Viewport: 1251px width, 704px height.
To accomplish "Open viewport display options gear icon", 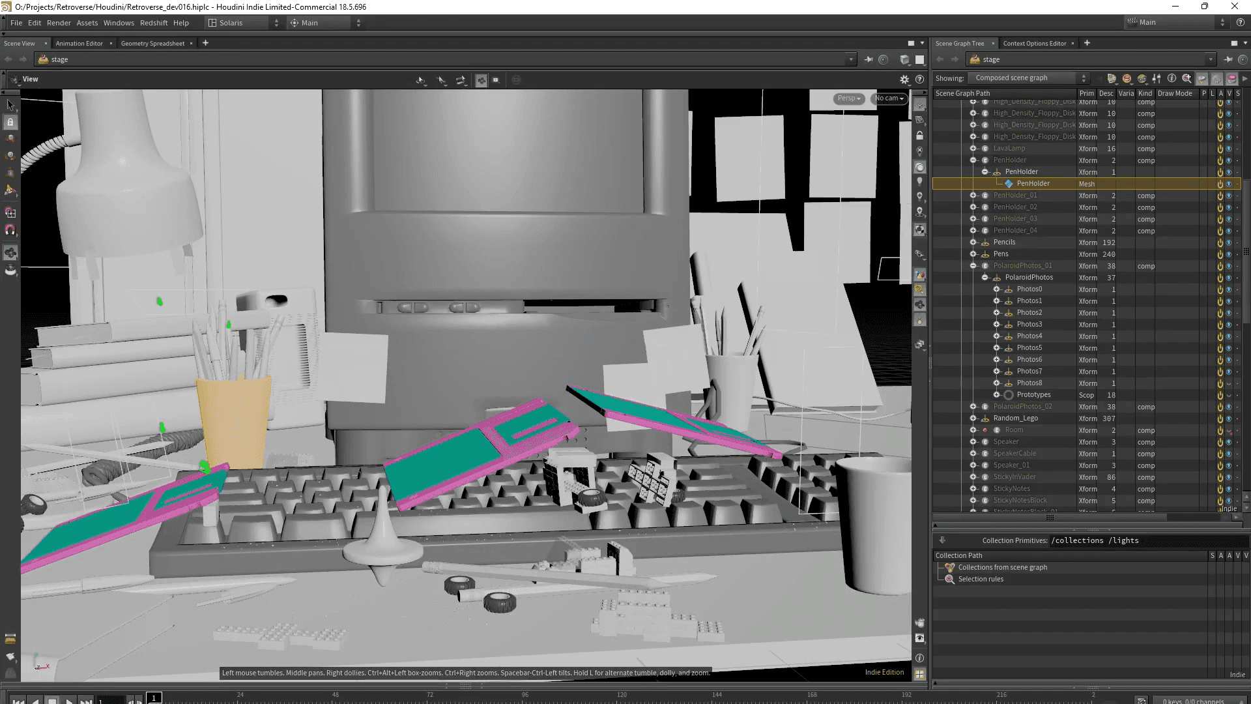I will (x=904, y=80).
